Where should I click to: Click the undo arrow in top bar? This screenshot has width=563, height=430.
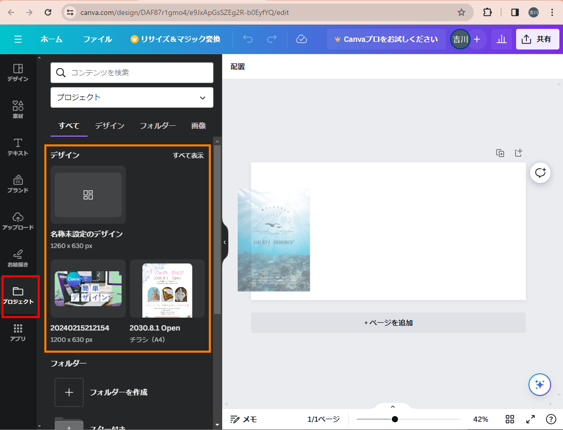(248, 39)
